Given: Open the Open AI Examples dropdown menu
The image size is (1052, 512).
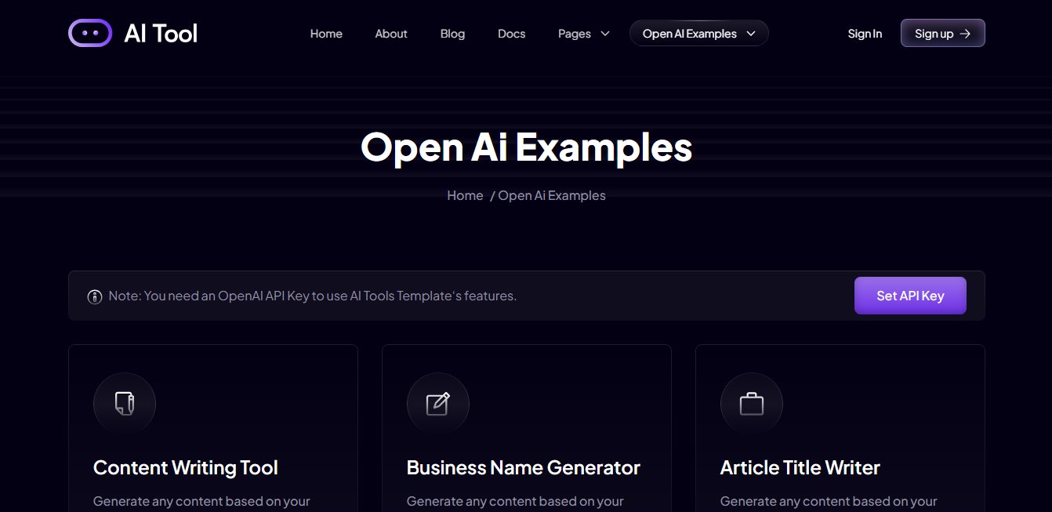Looking at the screenshot, I should click(699, 34).
